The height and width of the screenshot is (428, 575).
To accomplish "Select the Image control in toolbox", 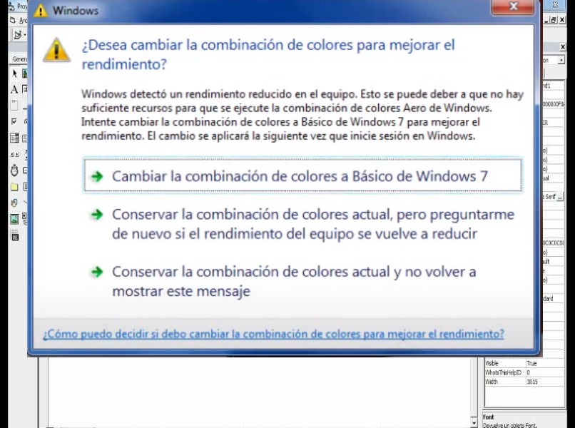I will point(14,220).
